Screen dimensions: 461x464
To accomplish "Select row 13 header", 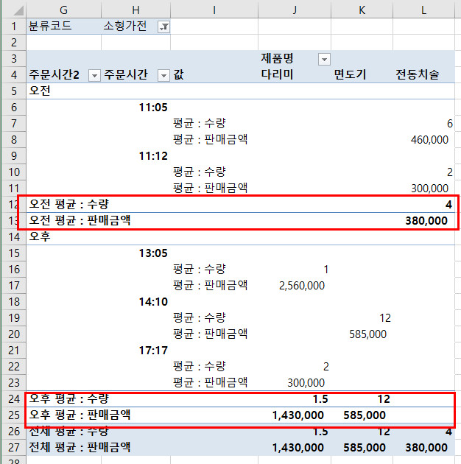I will pyautogui.click(x=13, y=219).
